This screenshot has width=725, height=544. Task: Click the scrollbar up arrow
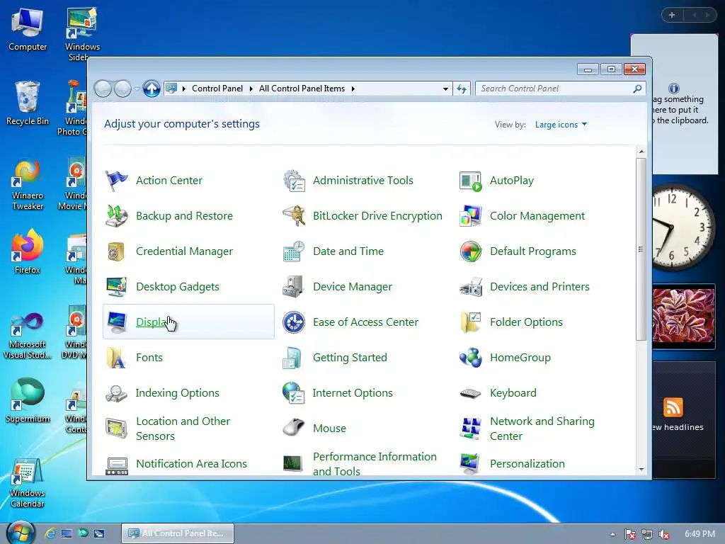click(x=641, y=152)
